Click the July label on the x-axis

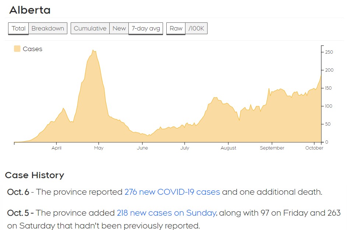point(185,148)
